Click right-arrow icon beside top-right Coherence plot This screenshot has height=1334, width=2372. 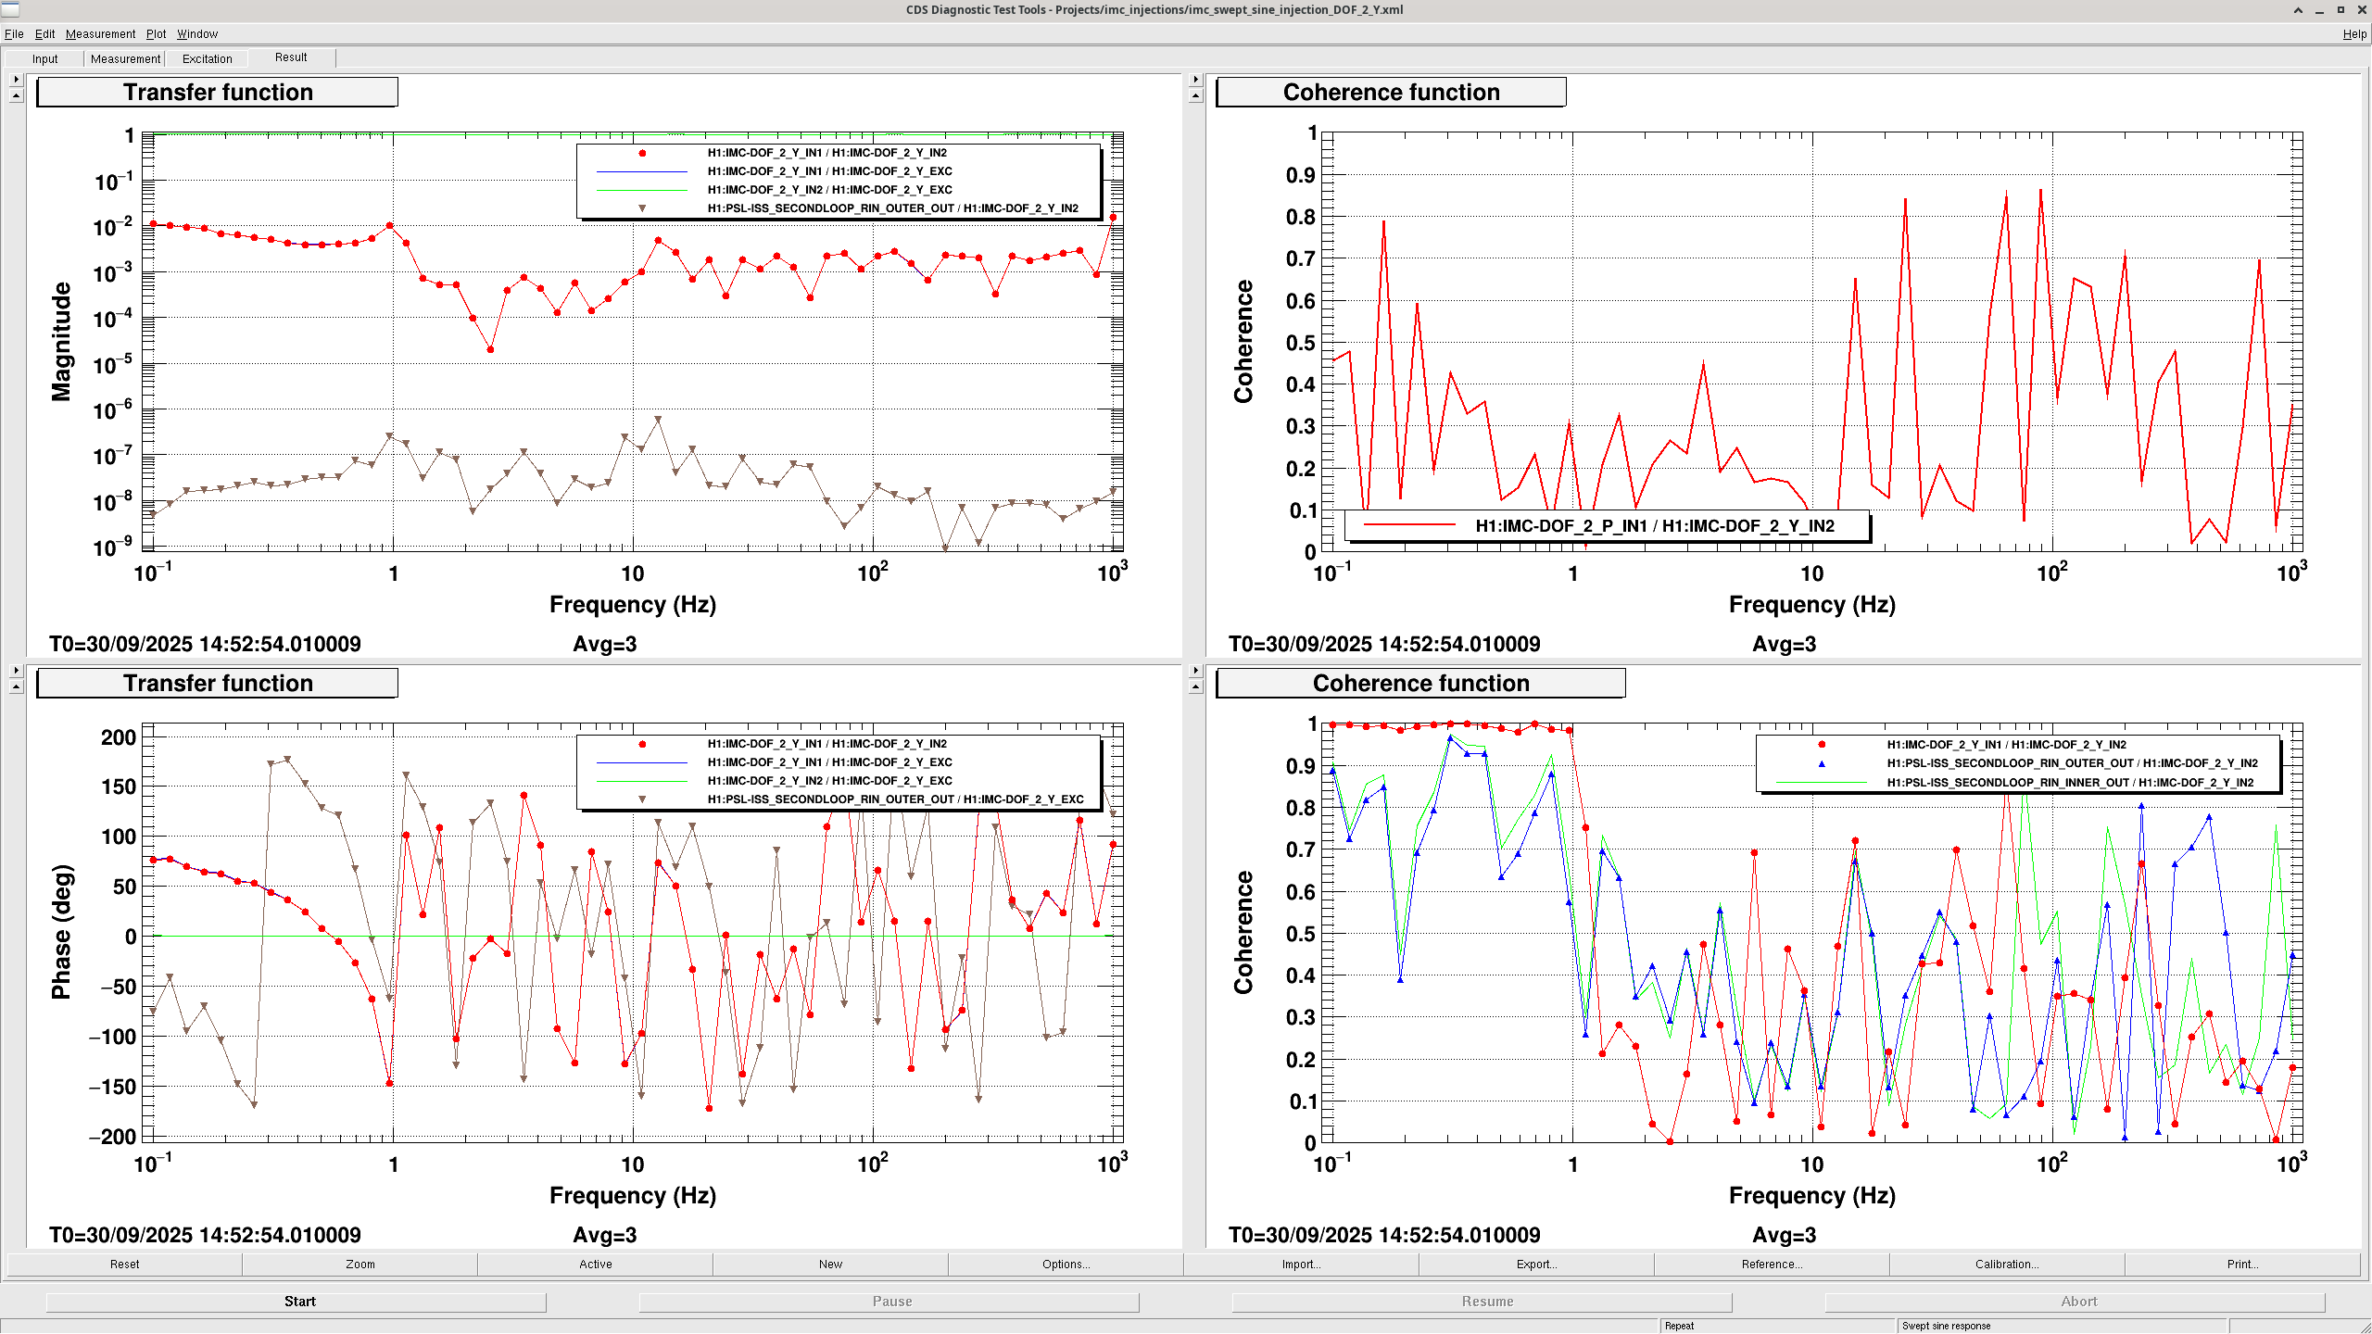1195,80
